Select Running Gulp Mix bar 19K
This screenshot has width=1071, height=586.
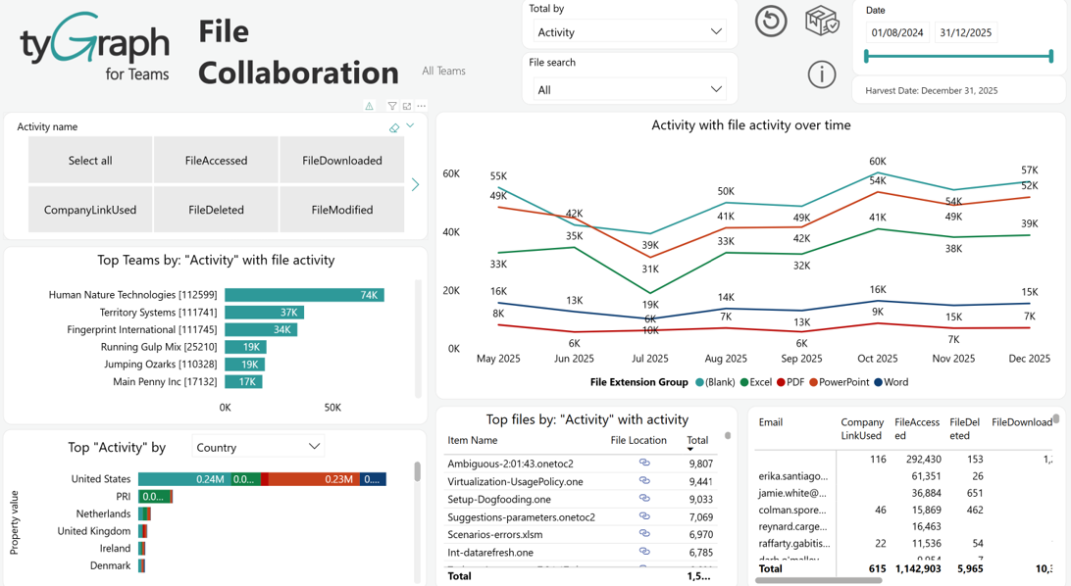[x=245, y=347]
